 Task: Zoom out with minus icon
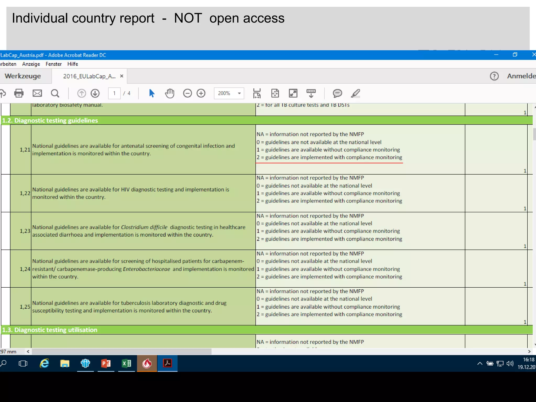coord(187,93)
